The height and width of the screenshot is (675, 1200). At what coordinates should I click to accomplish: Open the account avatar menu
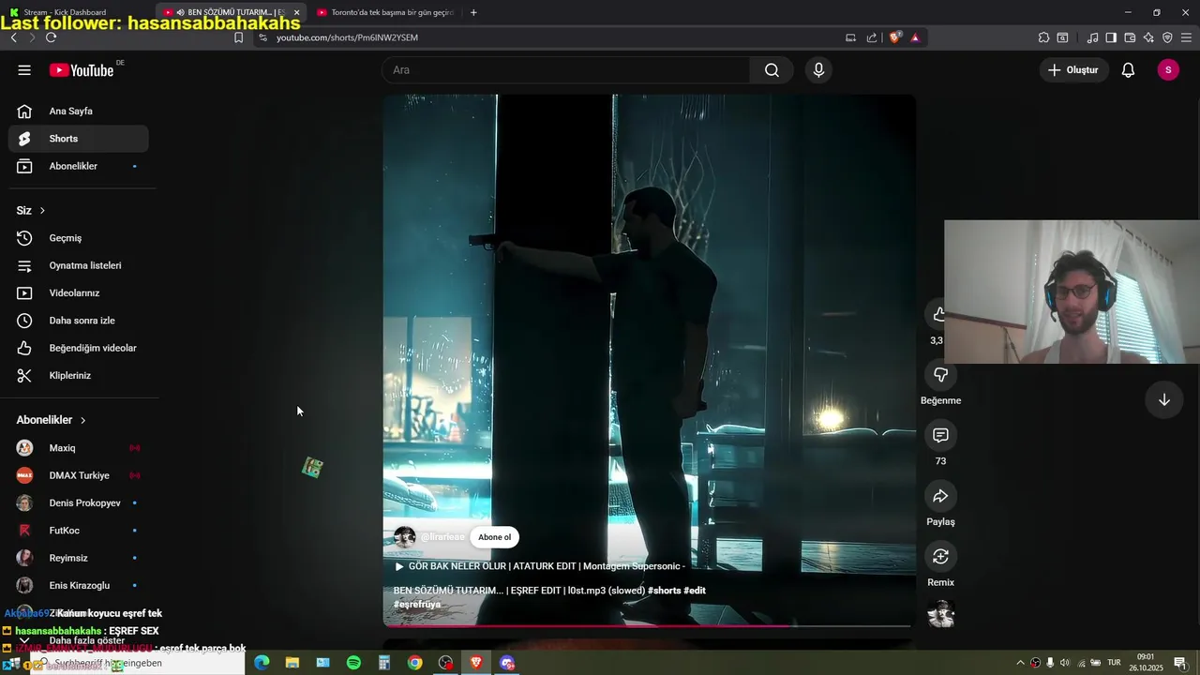[x=1168, y=70]
